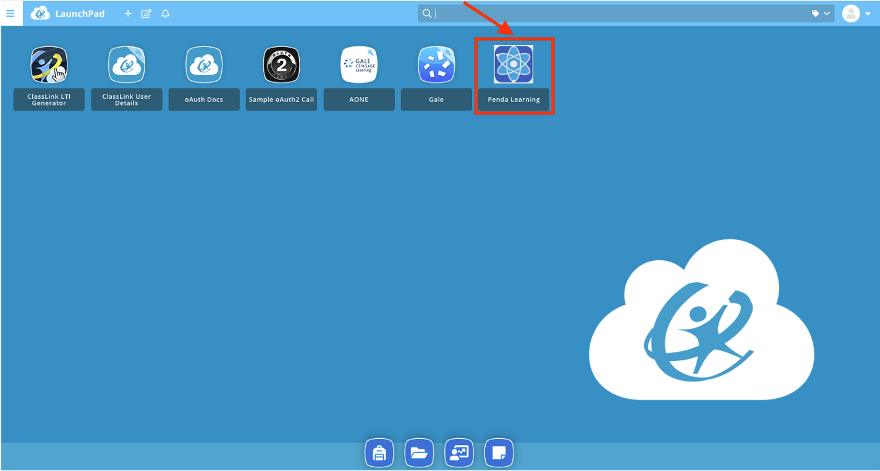
Task: Click the plus icon to add apps
Action: [x=128, y=14]
